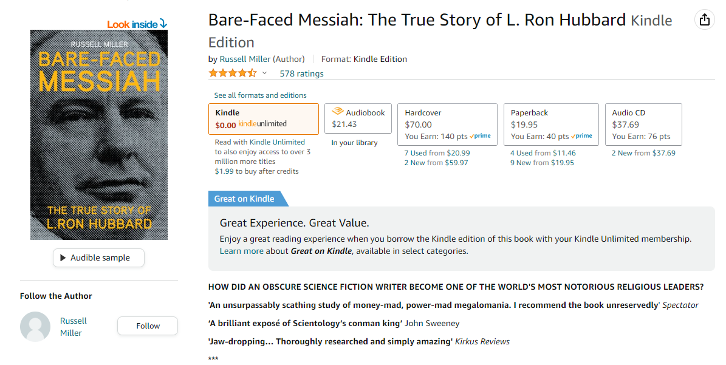
Task: Open 7 Used from $20.99 offers
Action: 437,152
